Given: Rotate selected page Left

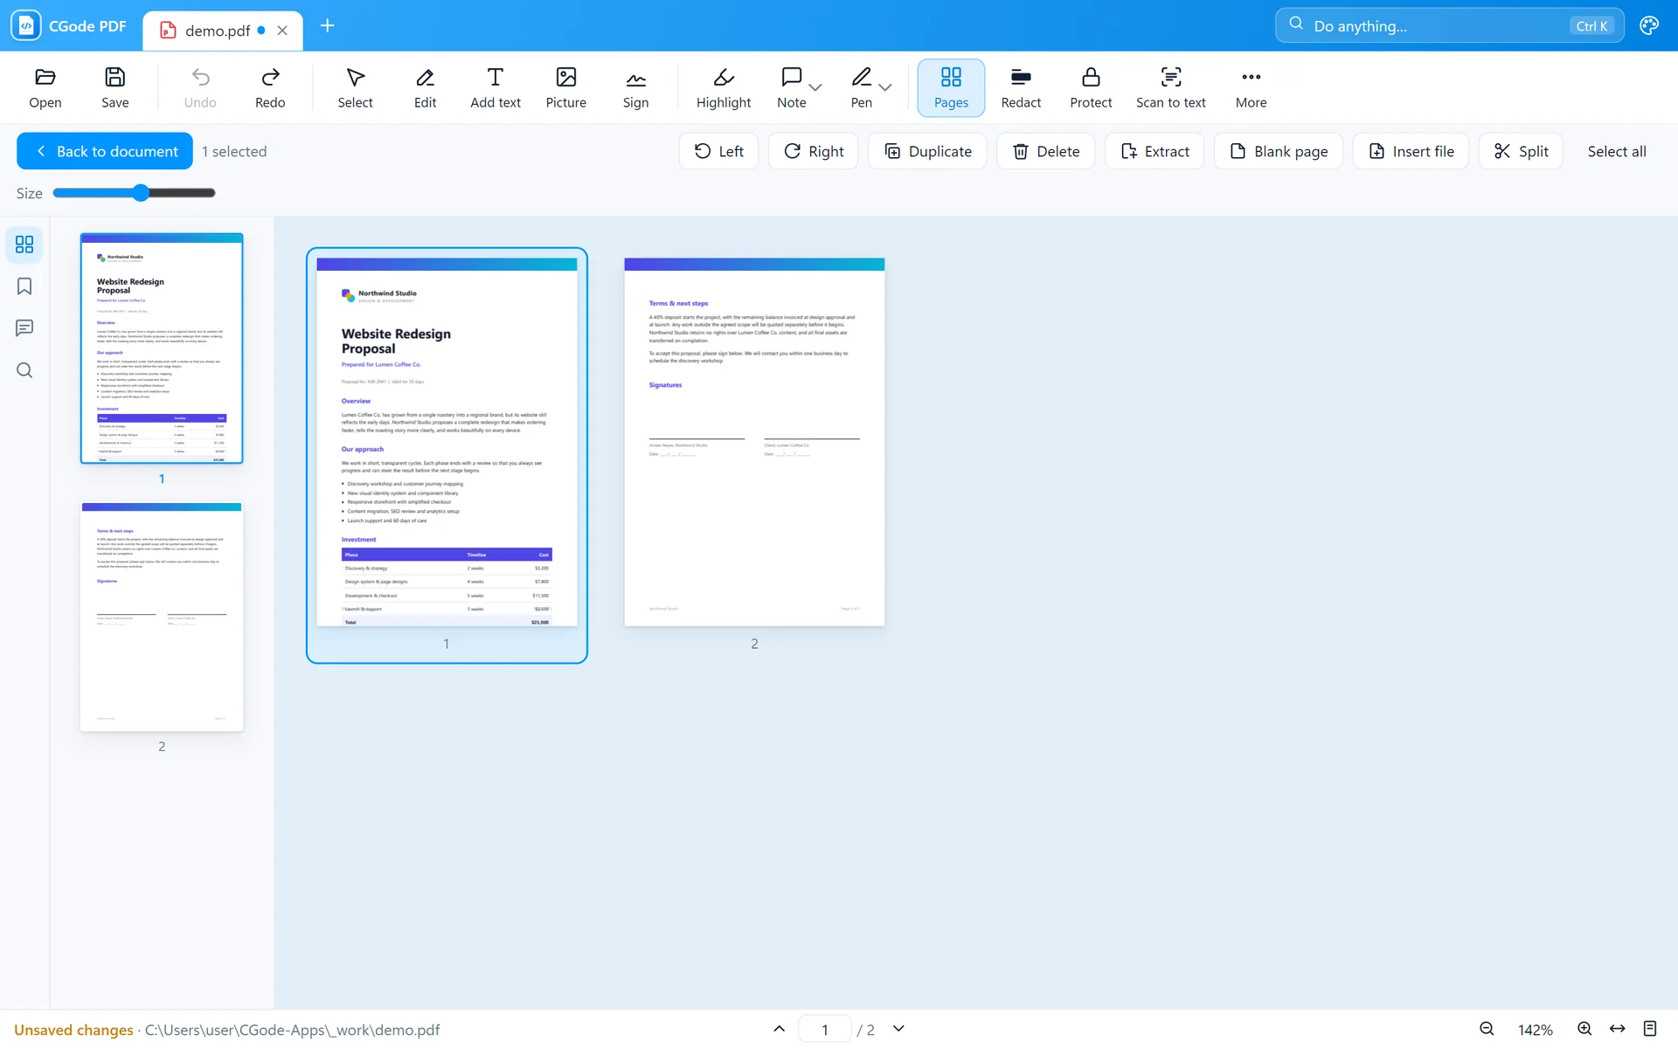Looking at the screenshot, I should [718, 151].
